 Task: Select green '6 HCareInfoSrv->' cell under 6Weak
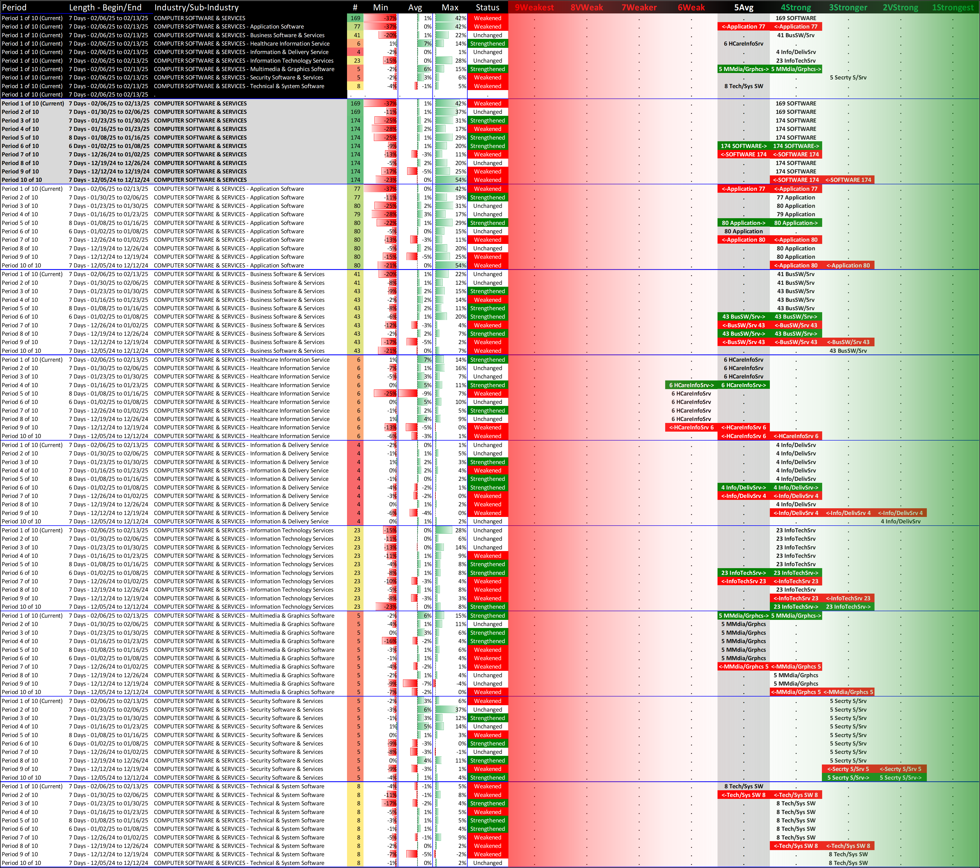pos(691,385)
